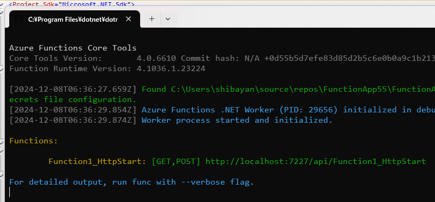The image size is (435, 202).
Task: Open the localhost:7227 Function1_HttpStart URL
Action: tap(316, 161)
